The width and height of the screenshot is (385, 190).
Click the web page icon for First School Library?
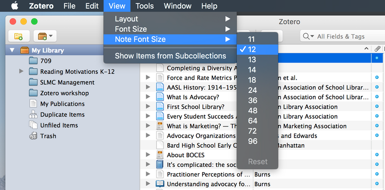[x=160, y=106]
